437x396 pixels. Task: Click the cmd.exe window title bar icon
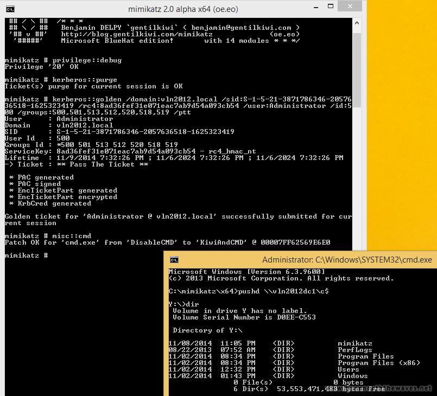pyautogui.click(x=174, y=260)
